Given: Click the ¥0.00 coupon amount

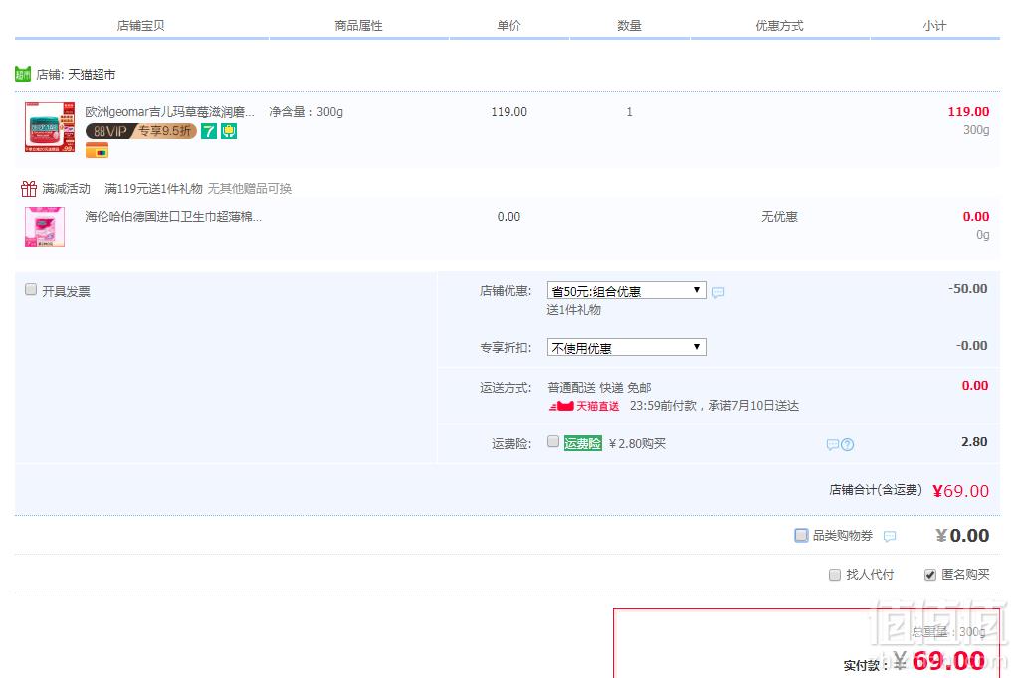Looking at the screenshot, I should [962, 536].
